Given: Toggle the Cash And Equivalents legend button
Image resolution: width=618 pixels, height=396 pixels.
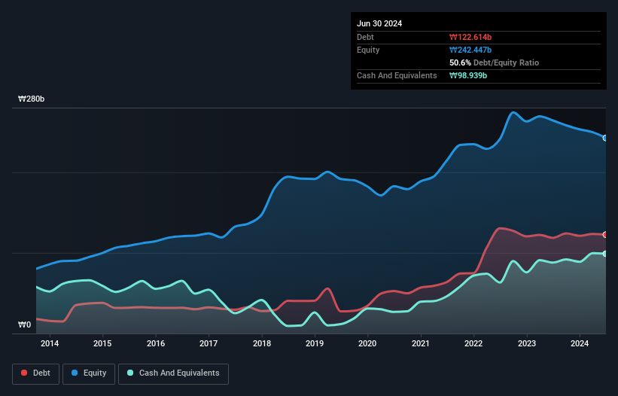Looking at the screenshot, I should [173, 373].
